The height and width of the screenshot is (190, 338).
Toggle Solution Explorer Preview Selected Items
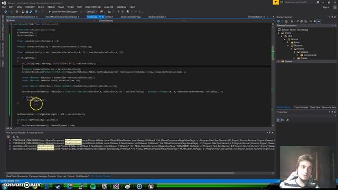tap(319, 21)
